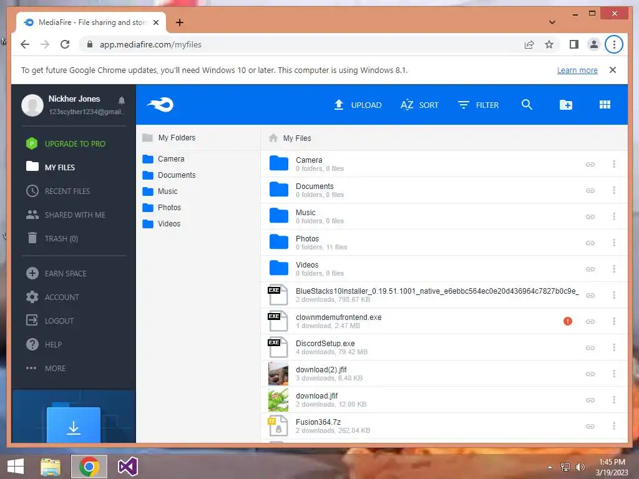Screen dimensions: 639x479
Task: Copy share link for DiscordSetup.exe
Action: point(590,347)
